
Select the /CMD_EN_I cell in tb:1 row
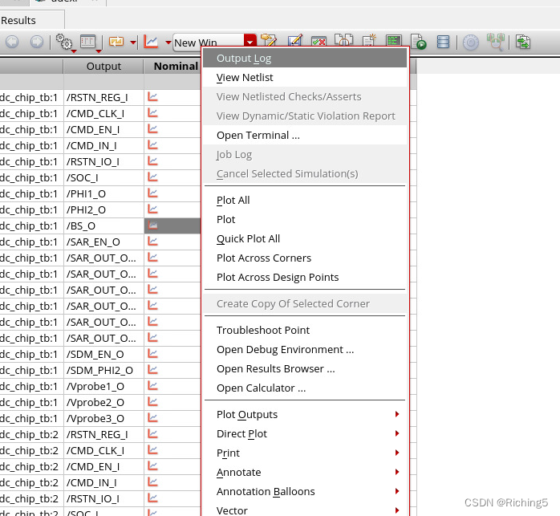coord(103,129)
